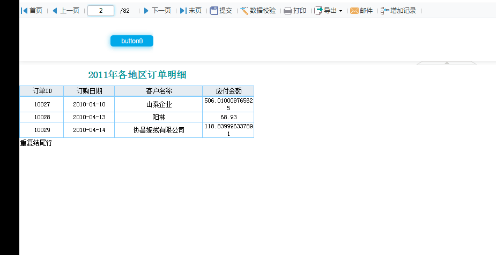Collapse the parameter panel triangle handle
Viewport: 496px width, 255px height.
[447, 63]
